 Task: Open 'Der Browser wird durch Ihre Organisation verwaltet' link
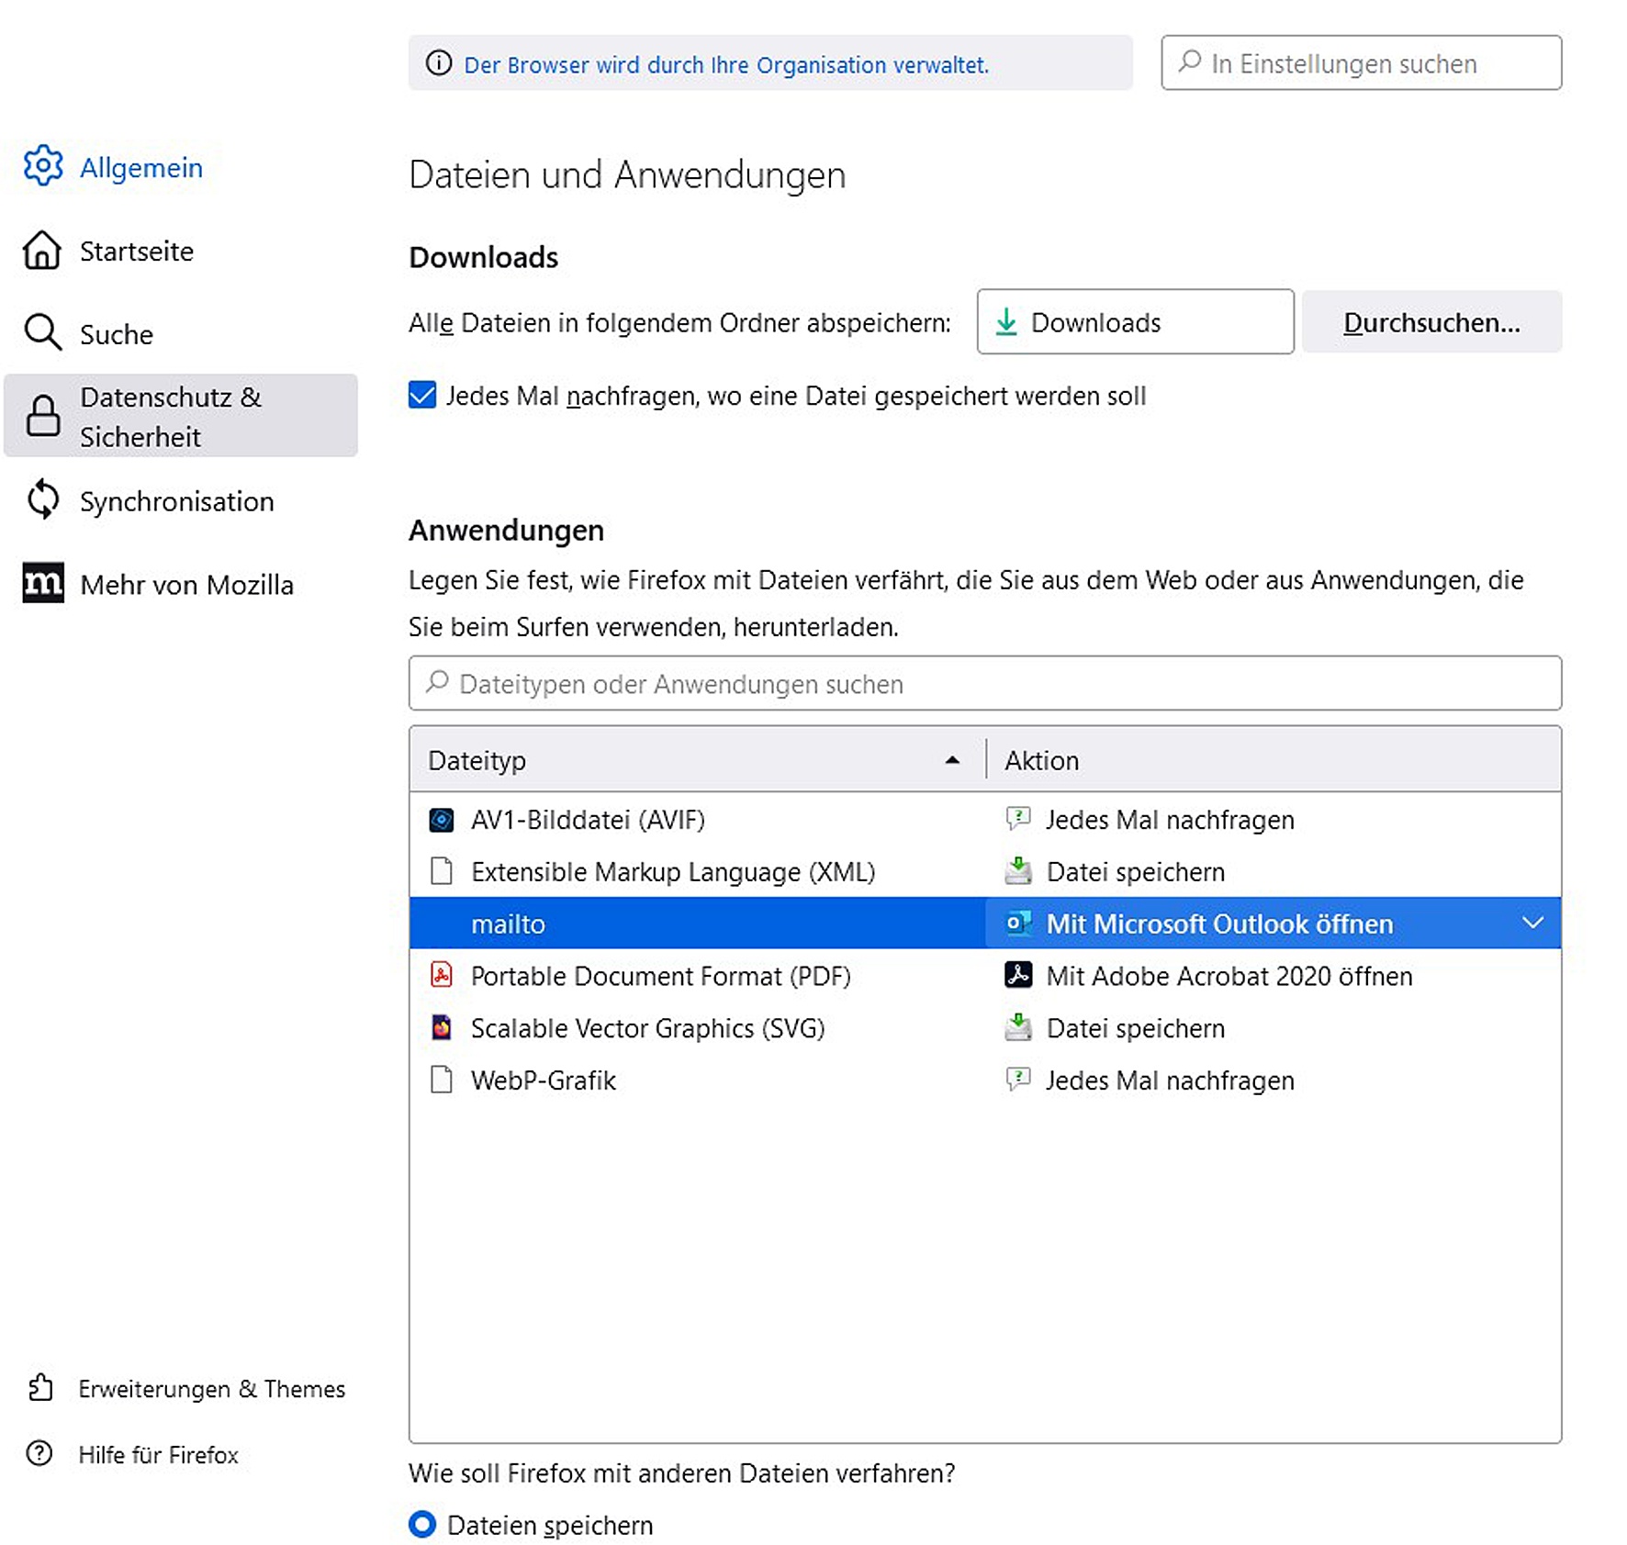(x=725, y=64)
